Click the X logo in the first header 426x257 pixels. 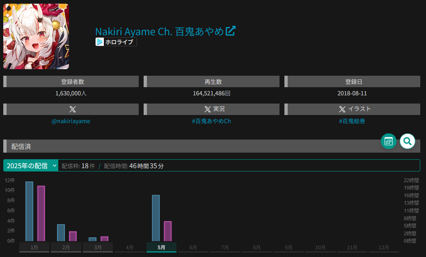pyautogui.click(x=73, y=109)
